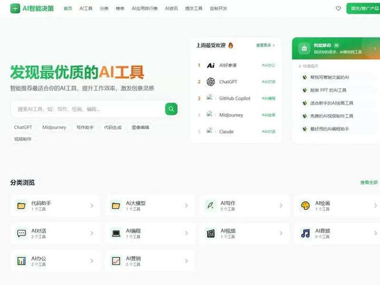This screenshot has width=380, height=285.
Task: Open AI工具 nav item
Action: click(86, 9)
